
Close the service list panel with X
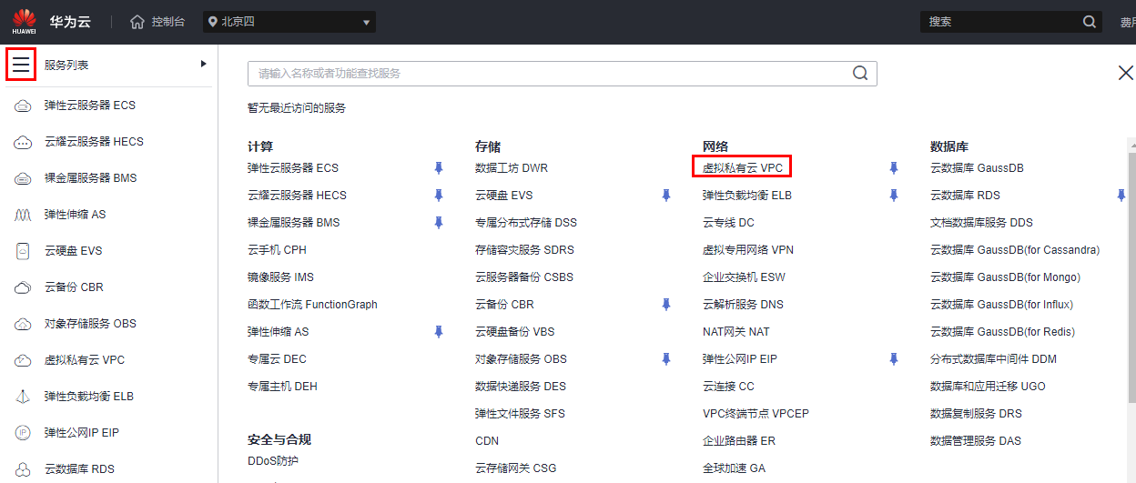click(1125, 73)
